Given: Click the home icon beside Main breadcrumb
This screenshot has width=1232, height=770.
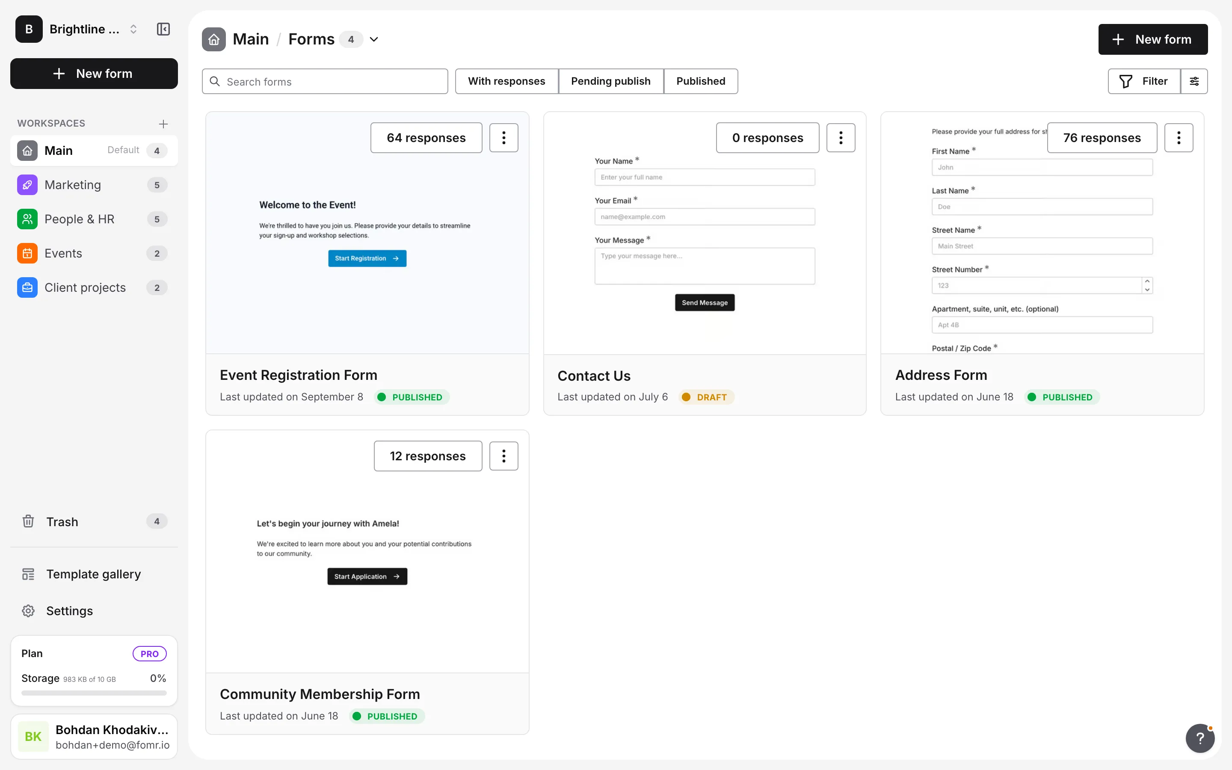Looking at the screenshot, I should 214,39.
